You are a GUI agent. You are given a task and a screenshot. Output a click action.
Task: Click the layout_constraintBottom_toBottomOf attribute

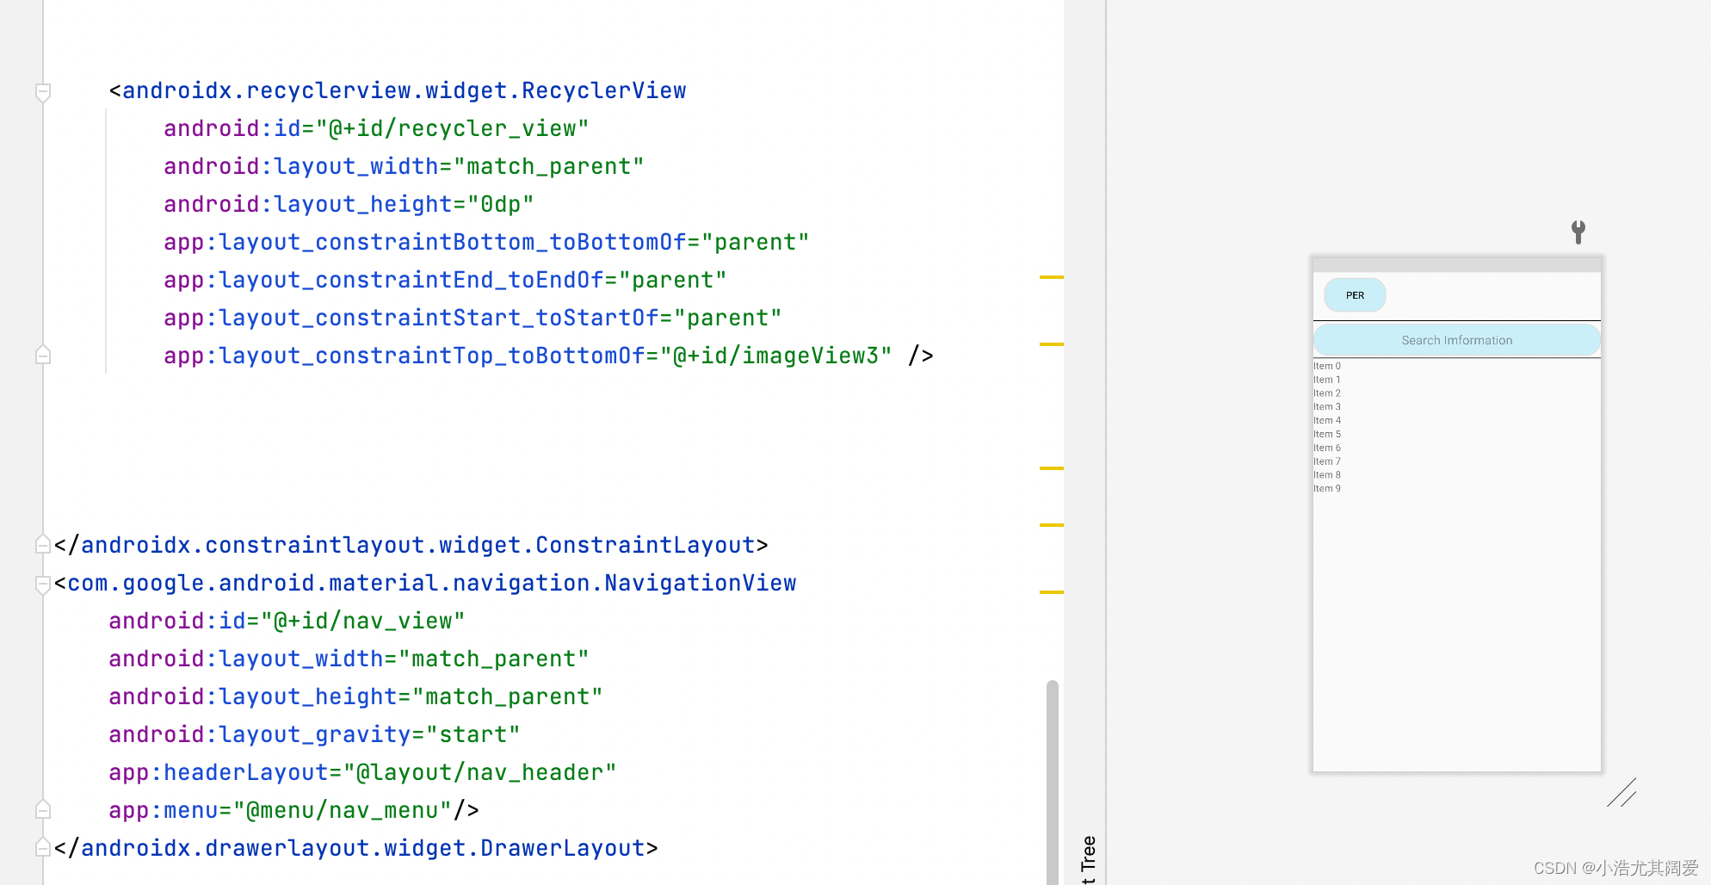pos(453,242)
